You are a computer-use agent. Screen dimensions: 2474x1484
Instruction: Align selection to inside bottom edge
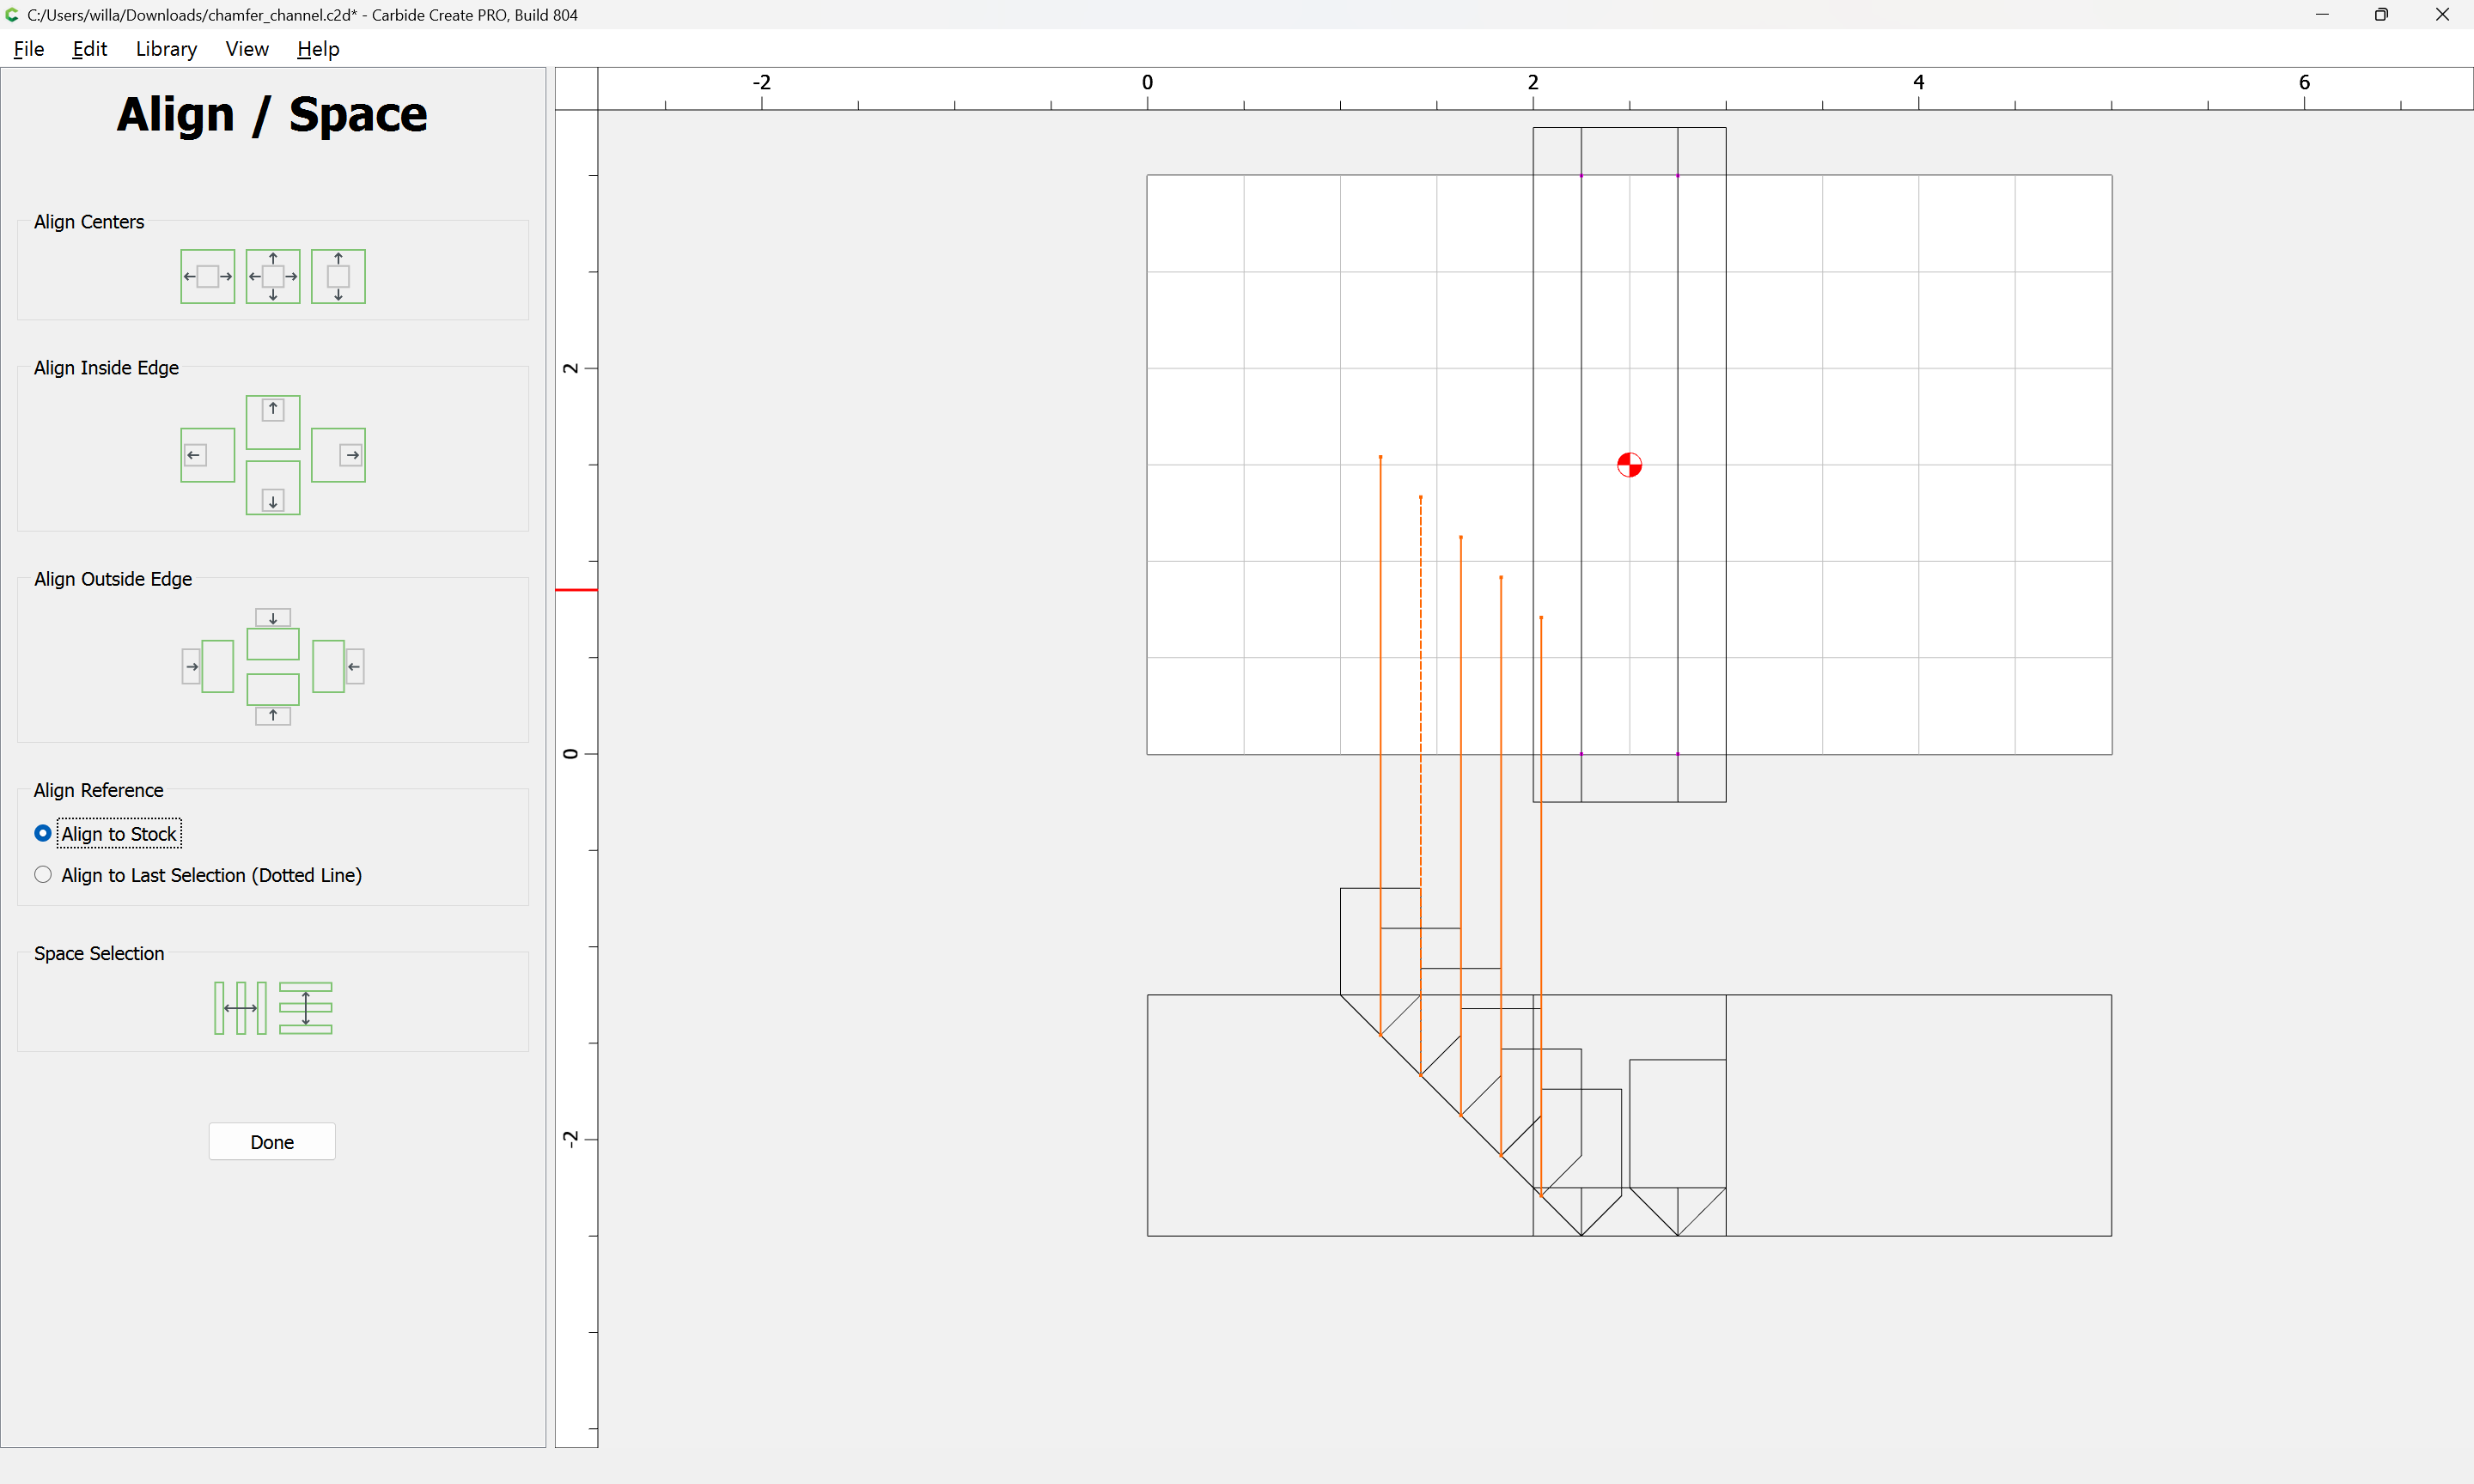click(x=273, y=488)
